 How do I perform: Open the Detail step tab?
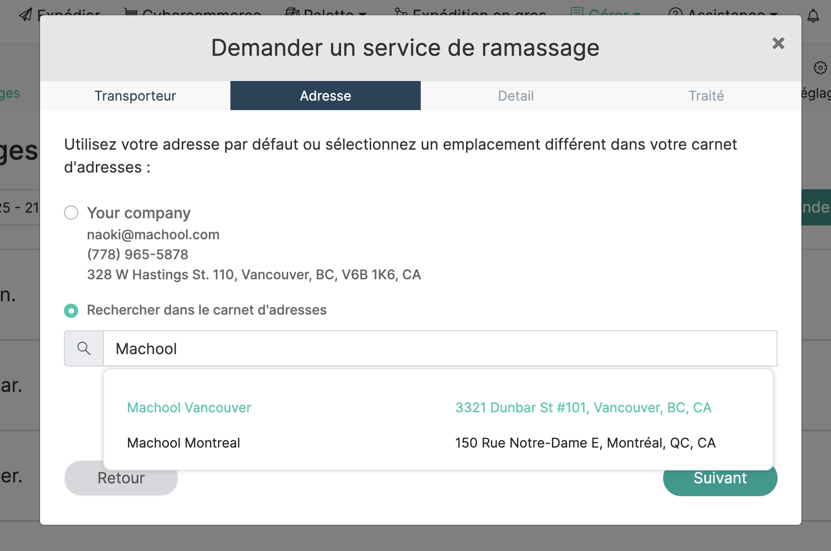(516, 96)
